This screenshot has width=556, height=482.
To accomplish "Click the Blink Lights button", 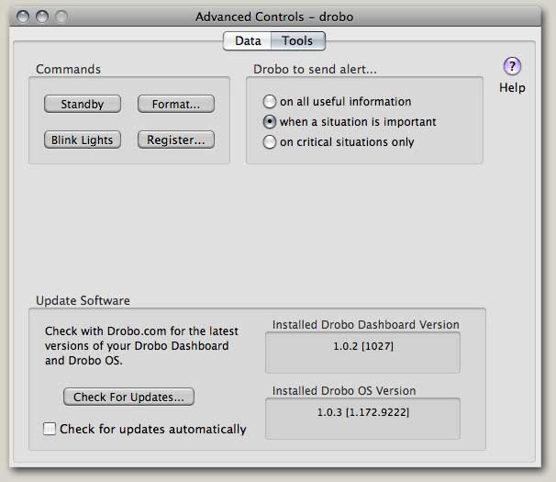I will tap(83, 140).
